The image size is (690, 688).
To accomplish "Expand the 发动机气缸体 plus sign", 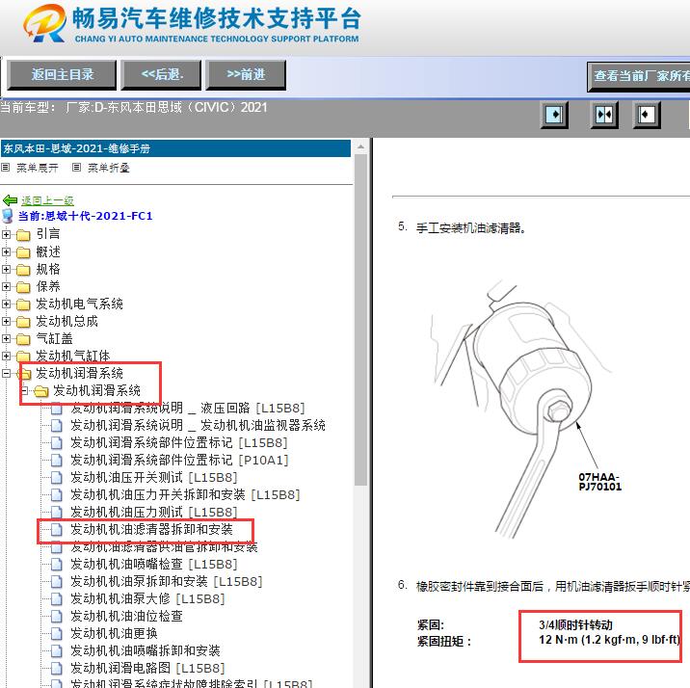I will point(6,356).
